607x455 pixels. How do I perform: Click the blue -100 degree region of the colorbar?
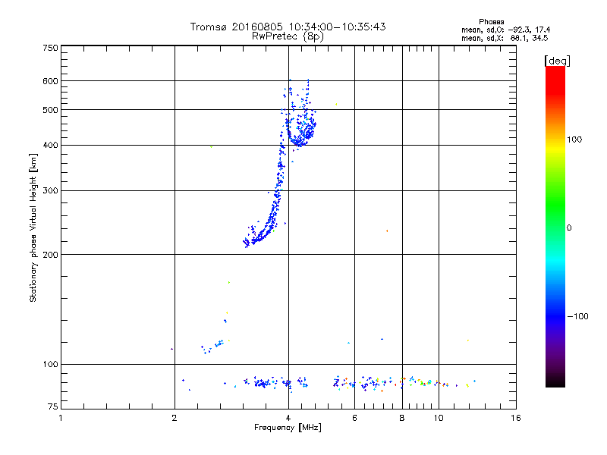[555, 315]
